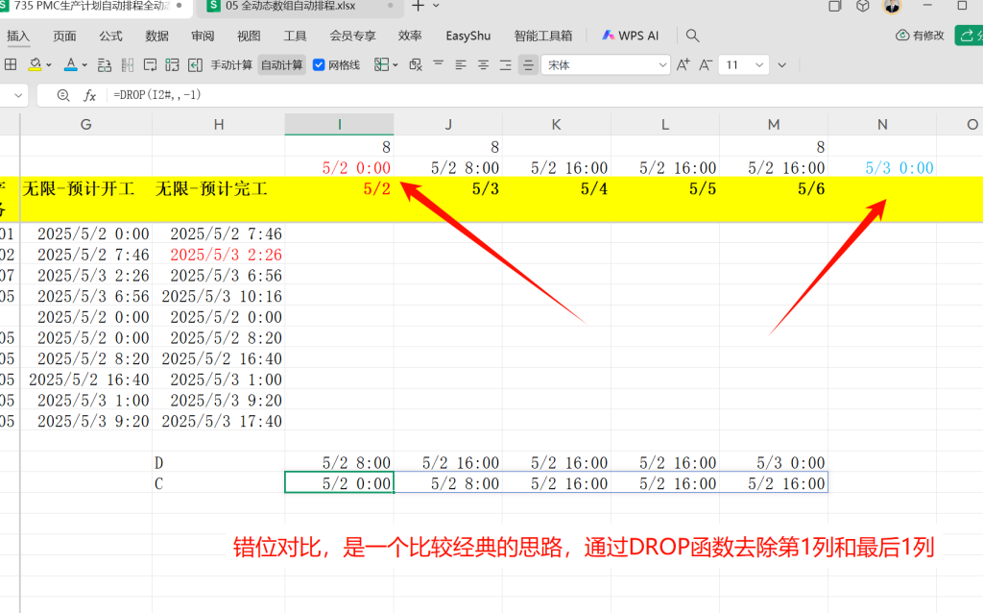The width and height of the screenshot is (983, 613).
Task: Select the blue 5/3 0:00 cell
Action: coord(882,167)
